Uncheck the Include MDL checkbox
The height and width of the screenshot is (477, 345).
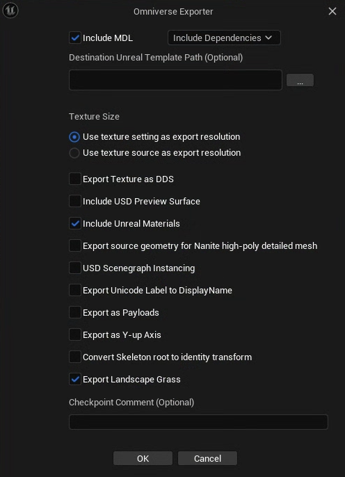pyautogui.click(x=75, y=38)
